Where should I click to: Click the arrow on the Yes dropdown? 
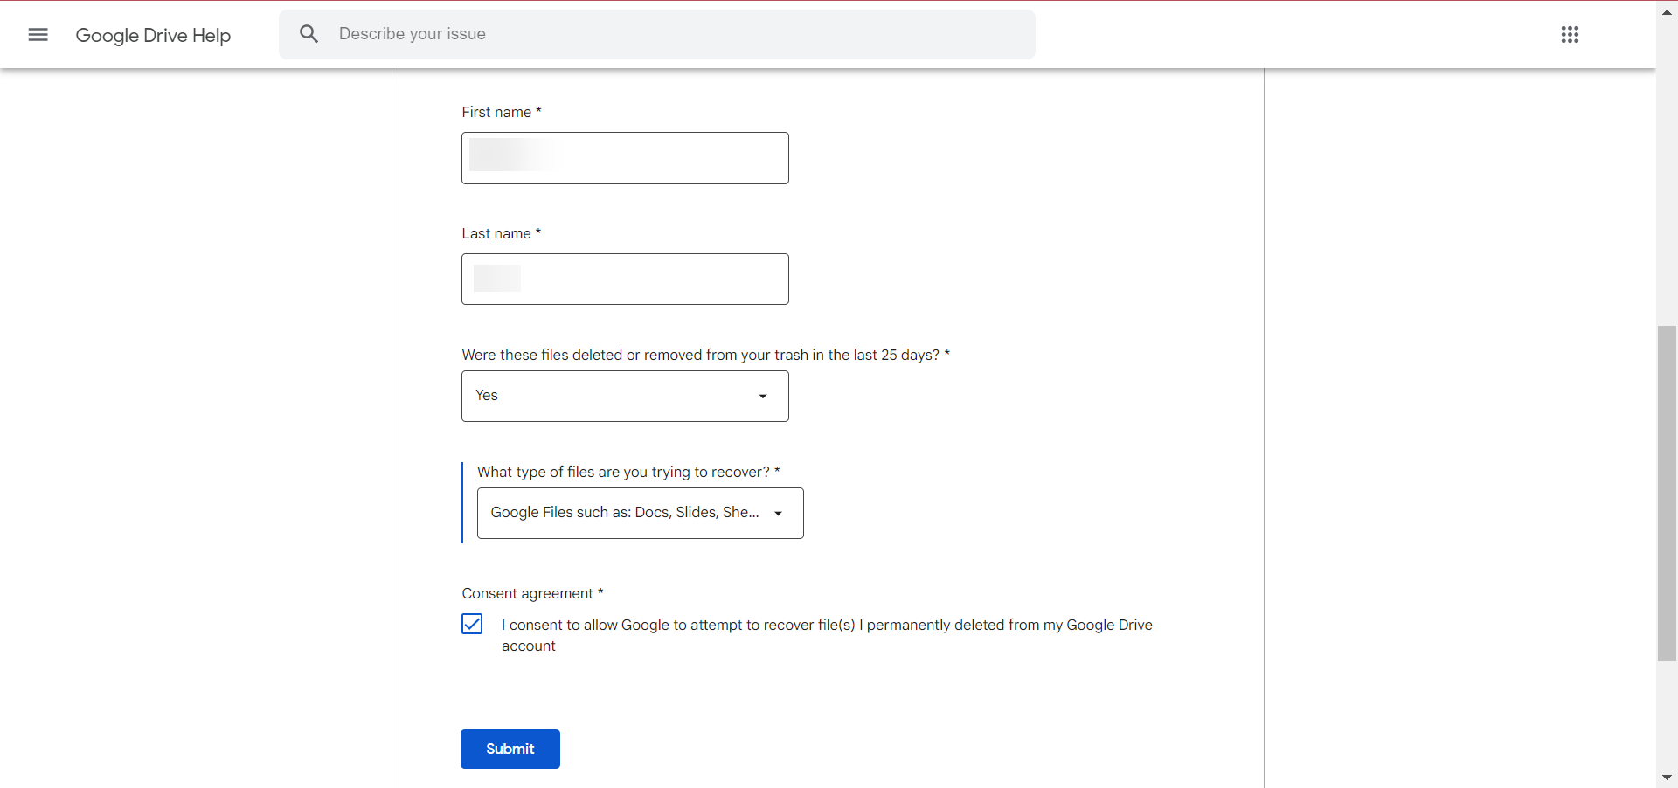tap(763, 397)
